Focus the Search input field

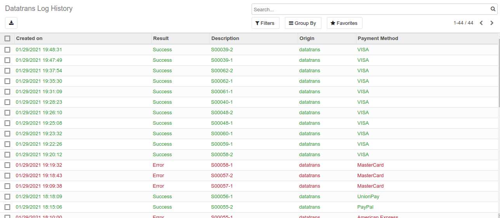tap(369, 9)
